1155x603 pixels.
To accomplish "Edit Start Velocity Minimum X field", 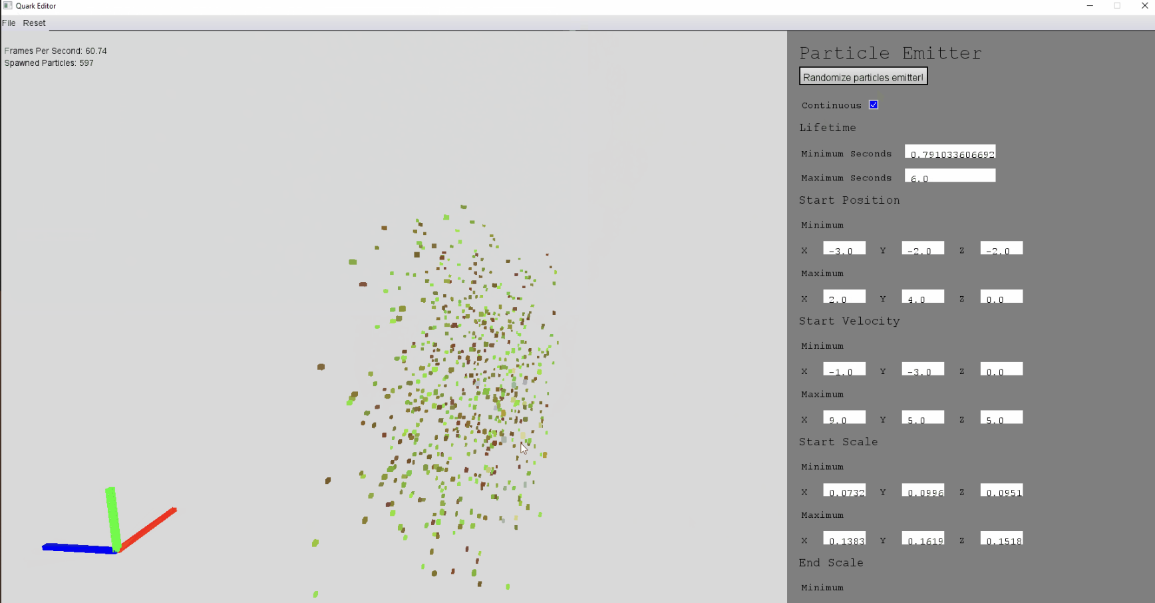I will (844, 370).
